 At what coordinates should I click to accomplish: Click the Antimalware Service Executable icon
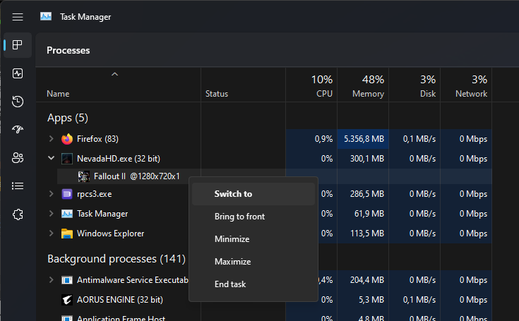(67, 280)
